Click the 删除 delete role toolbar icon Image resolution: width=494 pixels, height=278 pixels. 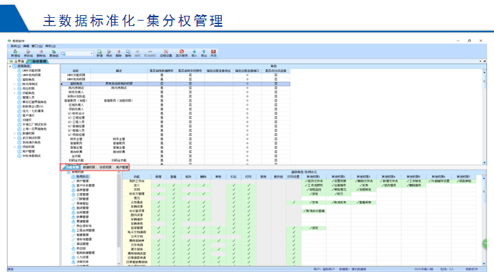coord(119,53)
